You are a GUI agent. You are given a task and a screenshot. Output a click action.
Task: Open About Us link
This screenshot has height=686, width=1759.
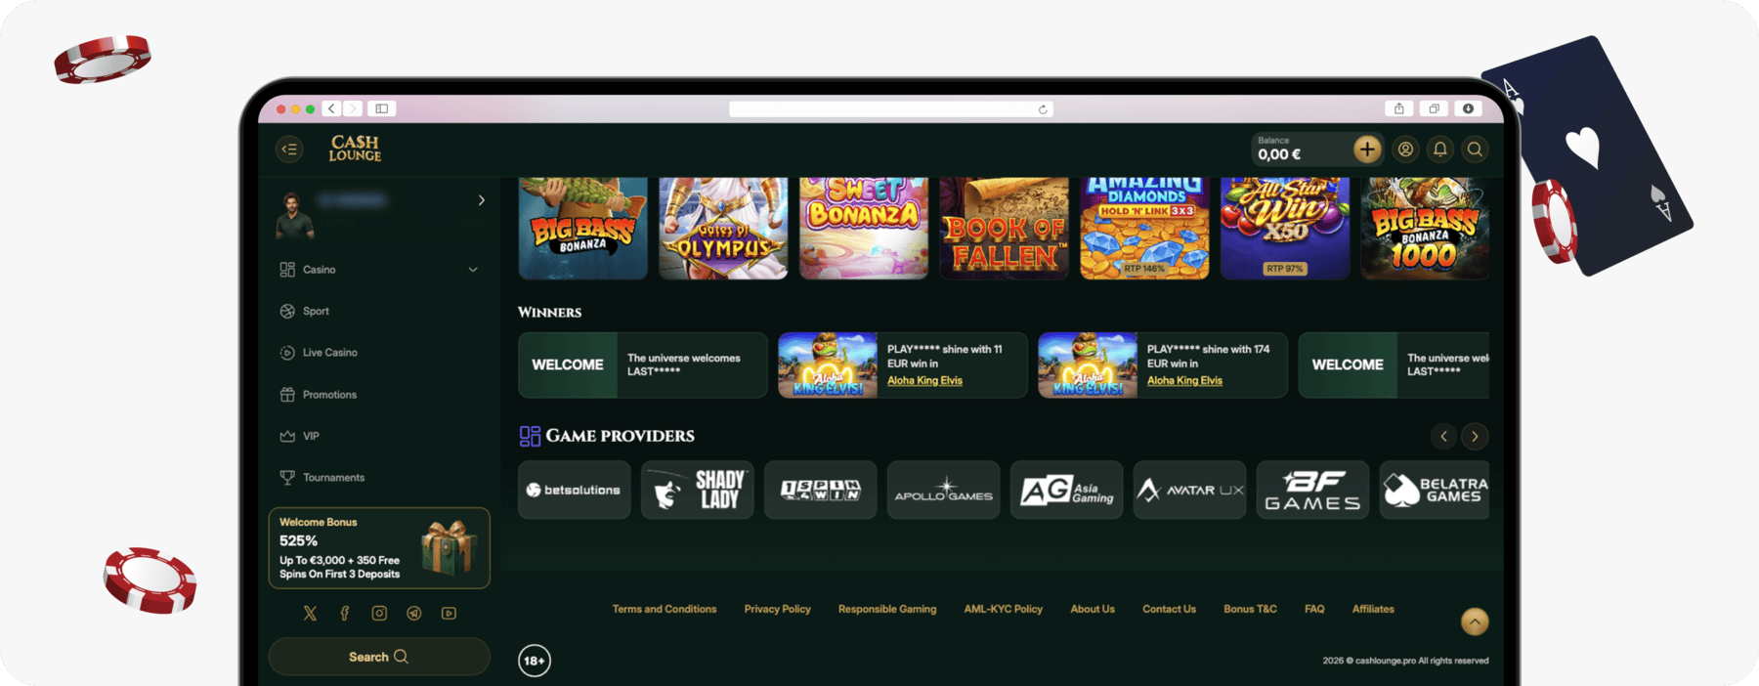[x=1093, y=610]
